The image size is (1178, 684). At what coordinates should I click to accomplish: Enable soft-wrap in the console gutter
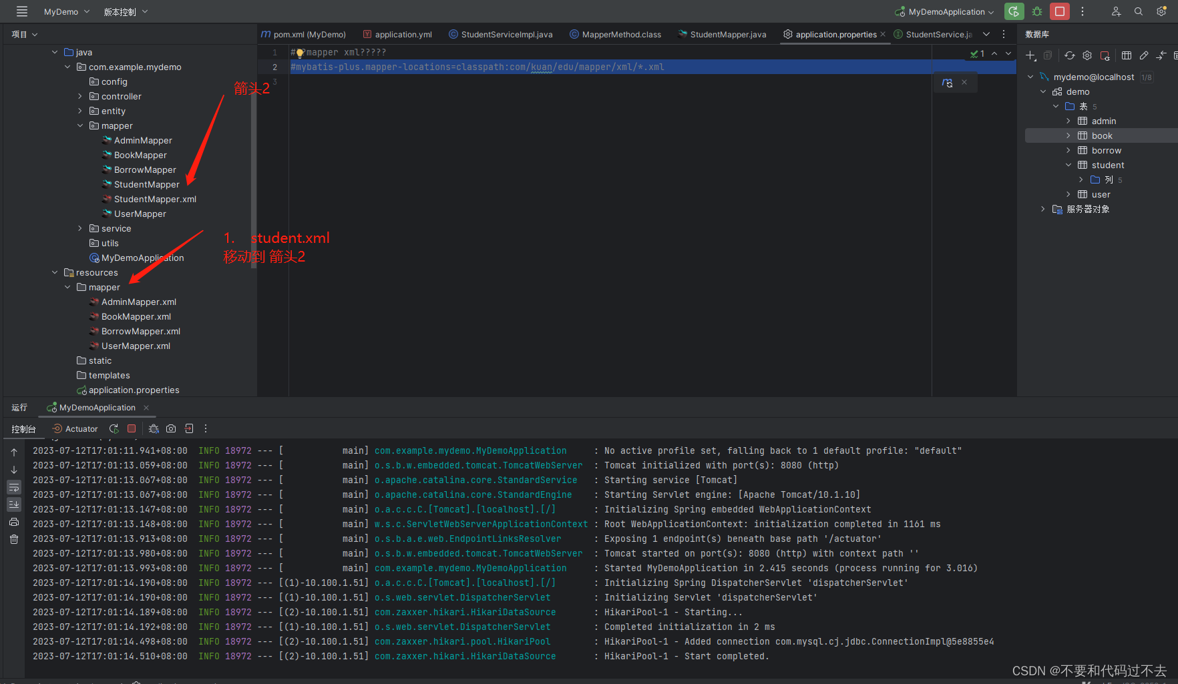pos(13,487)
